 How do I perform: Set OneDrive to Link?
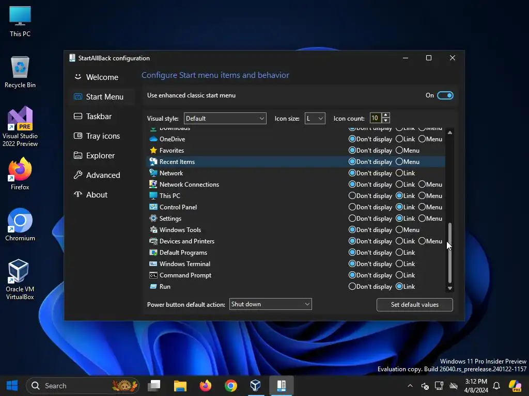click(399, 139)
